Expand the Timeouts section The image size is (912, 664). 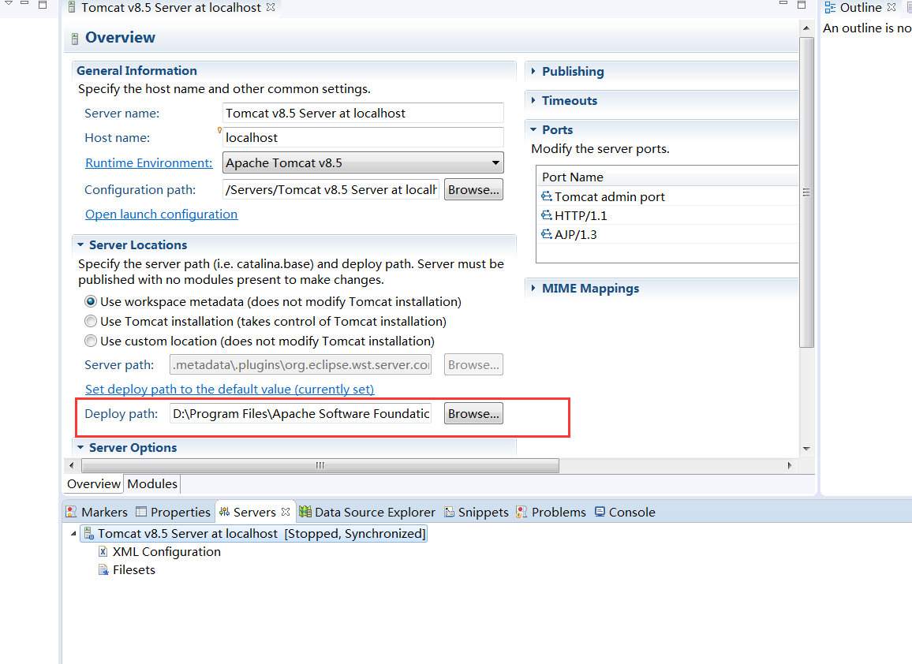(533, 100)
